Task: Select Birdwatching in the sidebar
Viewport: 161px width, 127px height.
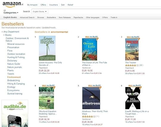Action: [13, 80]
